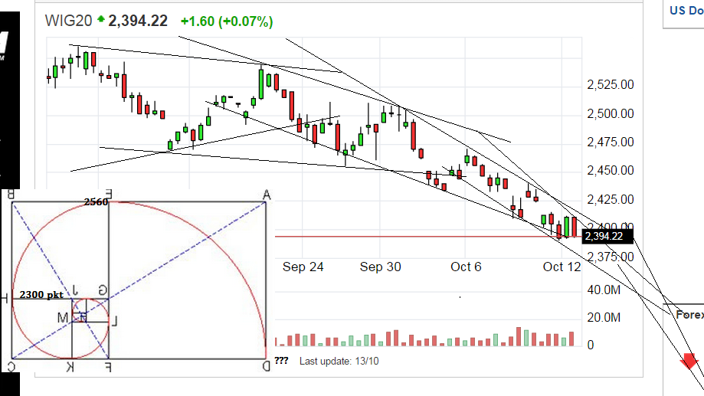This screenshot has width=704, height=396.
Task: Click the 2,525.00 price axis label
Action: (x=609, y=84)
